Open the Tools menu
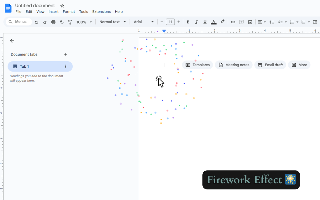320x200 pixels. pyautogui.click(x=83, y=11)
